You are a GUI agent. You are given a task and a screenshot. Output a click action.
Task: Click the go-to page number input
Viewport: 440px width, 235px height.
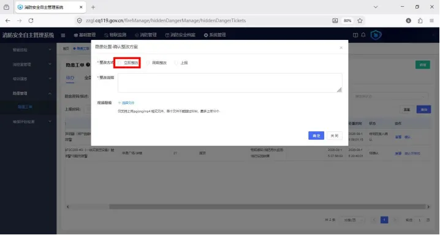(420, 220)
